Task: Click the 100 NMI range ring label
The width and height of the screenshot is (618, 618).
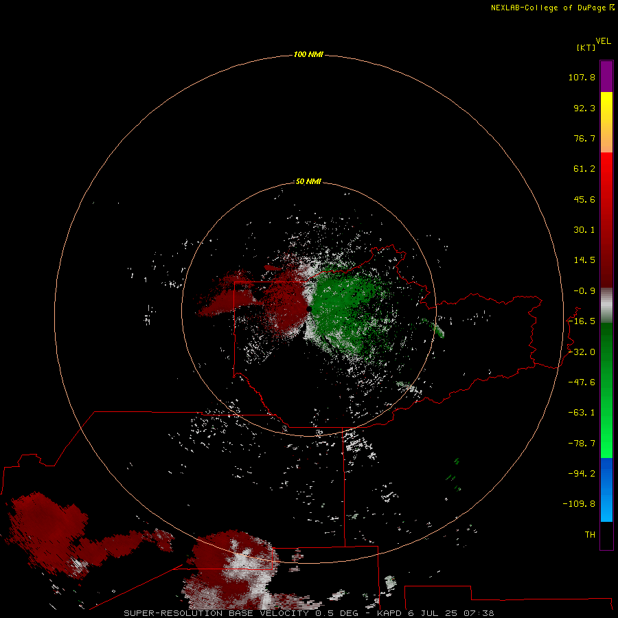Action: [x=308, y=54]
